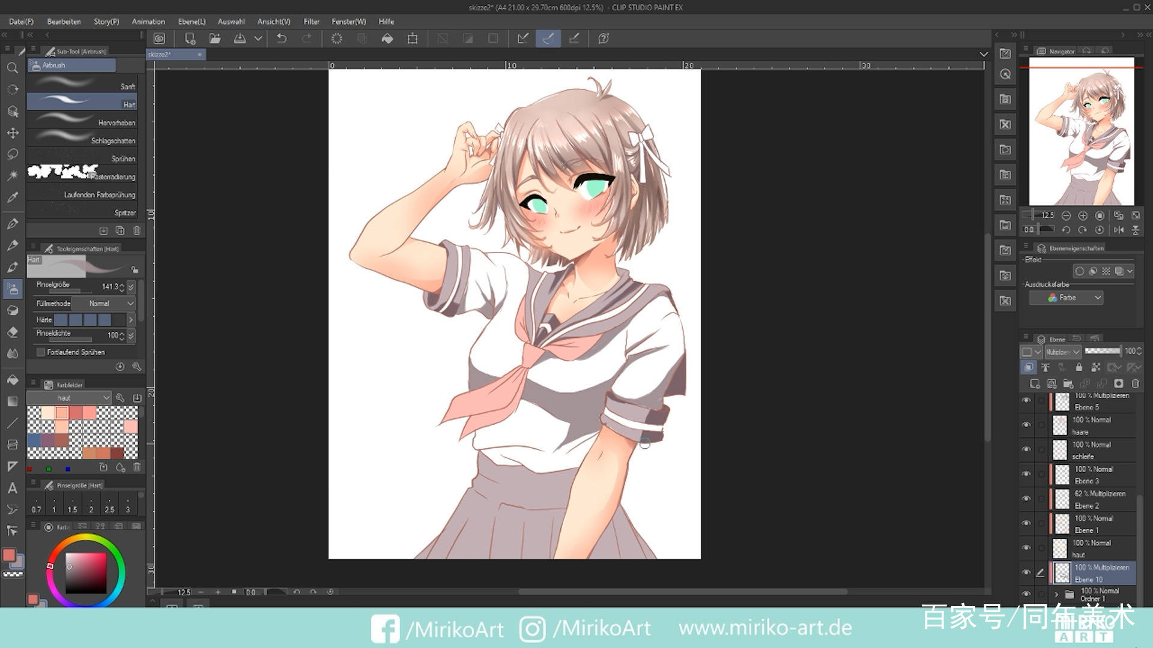
Task: Create a new raster layer
Action: (1034, 383)
